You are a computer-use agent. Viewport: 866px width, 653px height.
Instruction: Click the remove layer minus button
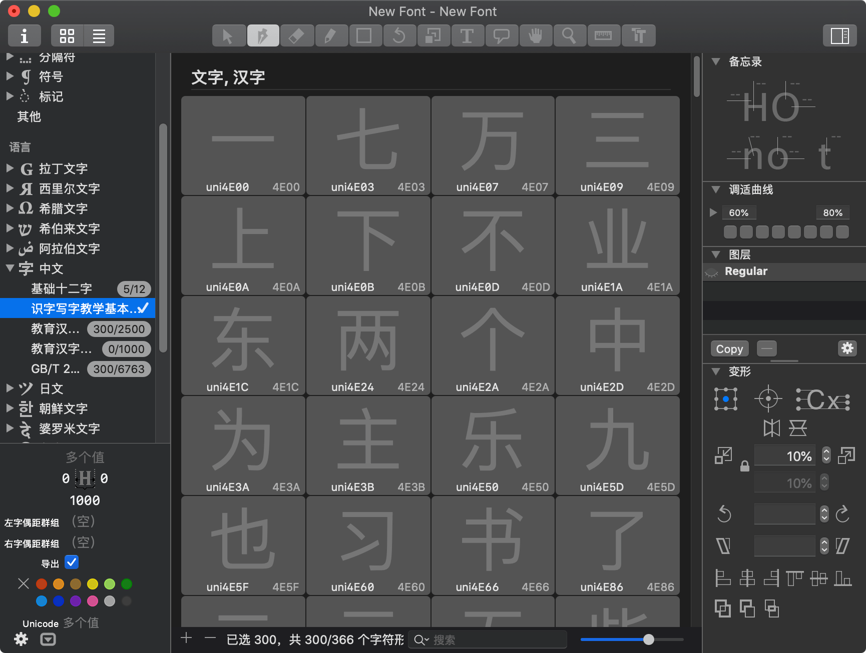click(x=766, y=348)
